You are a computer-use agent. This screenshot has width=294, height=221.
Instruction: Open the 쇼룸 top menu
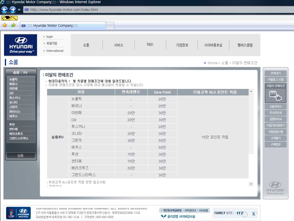click(86, 45)
